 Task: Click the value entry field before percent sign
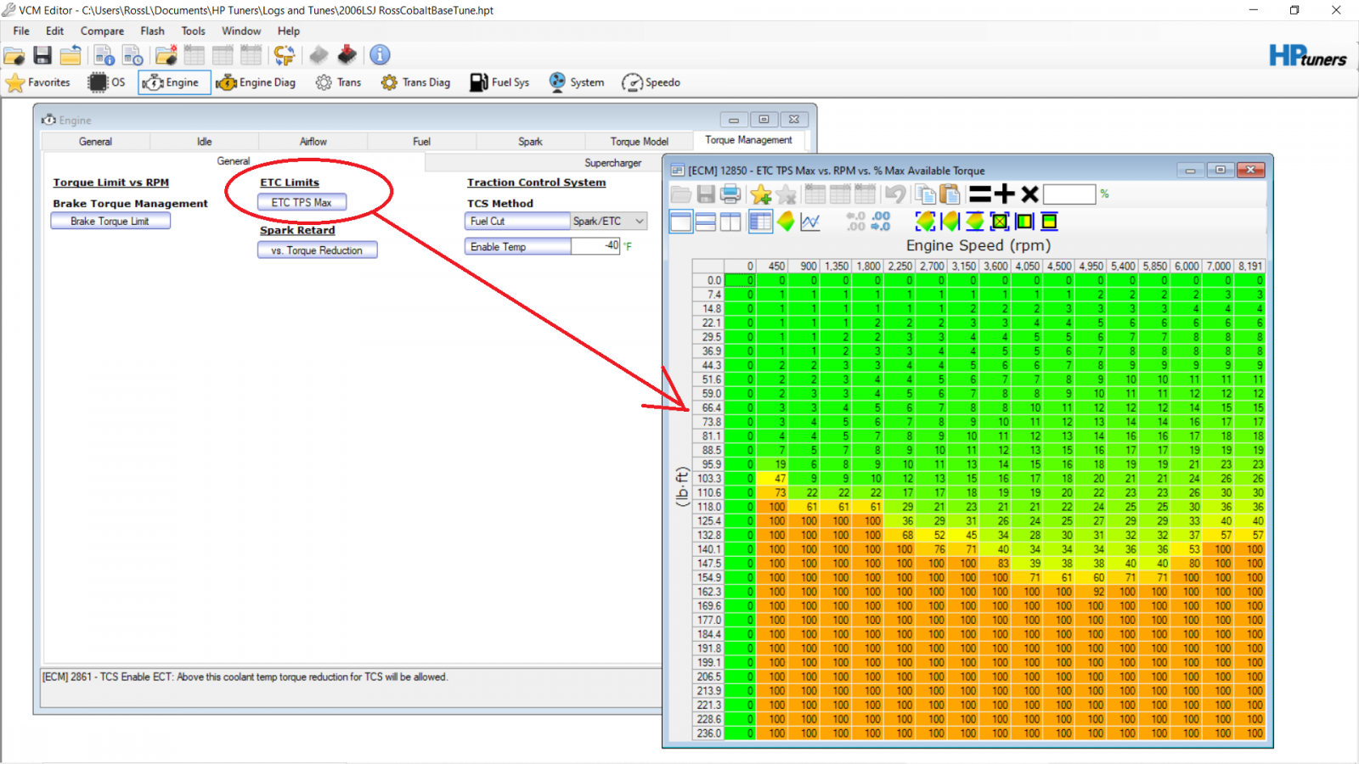coord(1069,194)
